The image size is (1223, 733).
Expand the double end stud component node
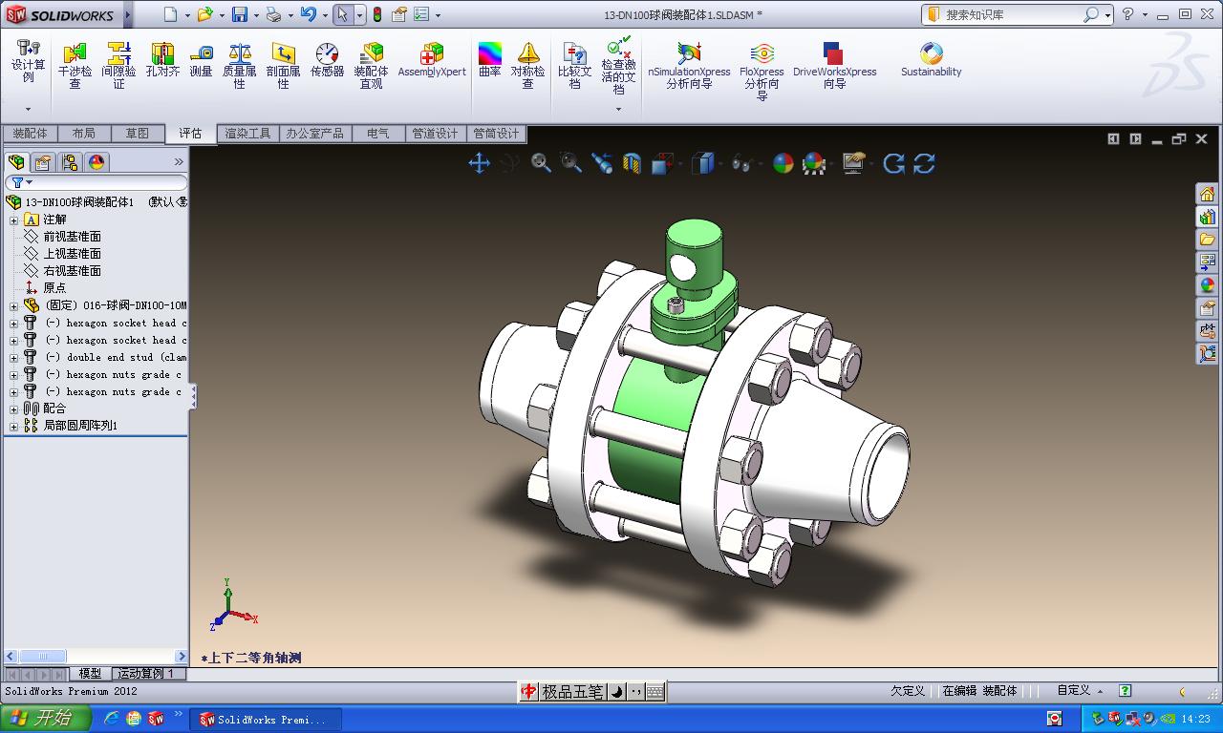tap(13, 358)
